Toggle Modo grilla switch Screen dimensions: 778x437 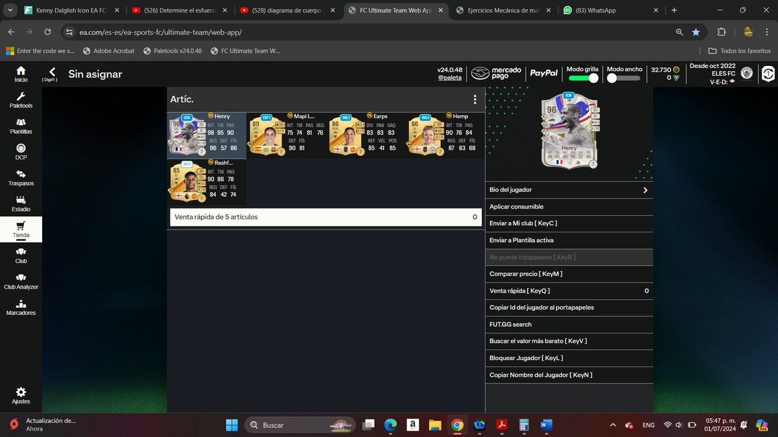click(x=583, y=78)
